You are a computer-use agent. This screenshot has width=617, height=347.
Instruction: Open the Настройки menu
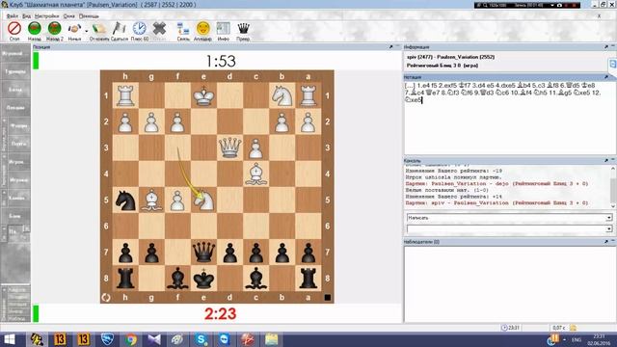click(47, 16)
